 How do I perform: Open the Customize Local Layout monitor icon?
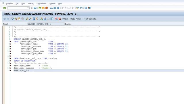click(x=89, y=8)
